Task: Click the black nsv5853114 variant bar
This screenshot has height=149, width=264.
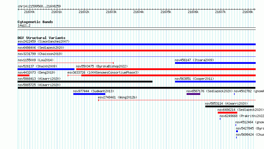Action: (x=230, y=106)
